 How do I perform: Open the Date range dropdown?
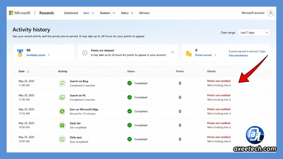coord(254,33)
